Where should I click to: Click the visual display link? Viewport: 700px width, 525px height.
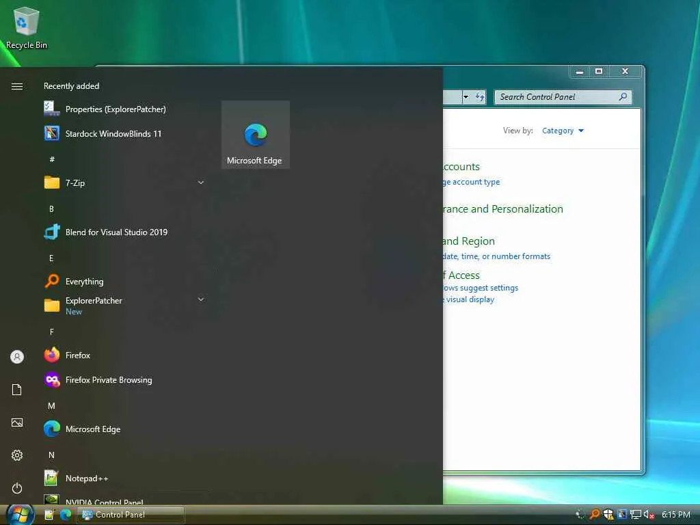click(468, 299)
